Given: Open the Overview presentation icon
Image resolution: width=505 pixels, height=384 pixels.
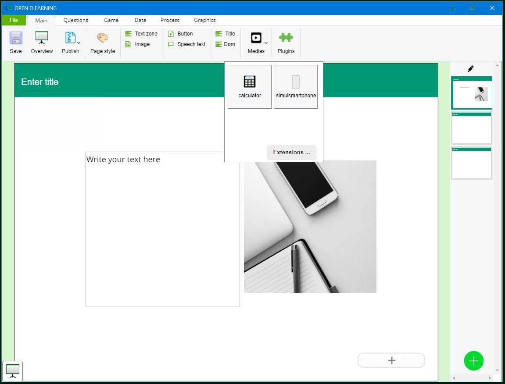Looking at the screenshot, I should click(42, 39).
